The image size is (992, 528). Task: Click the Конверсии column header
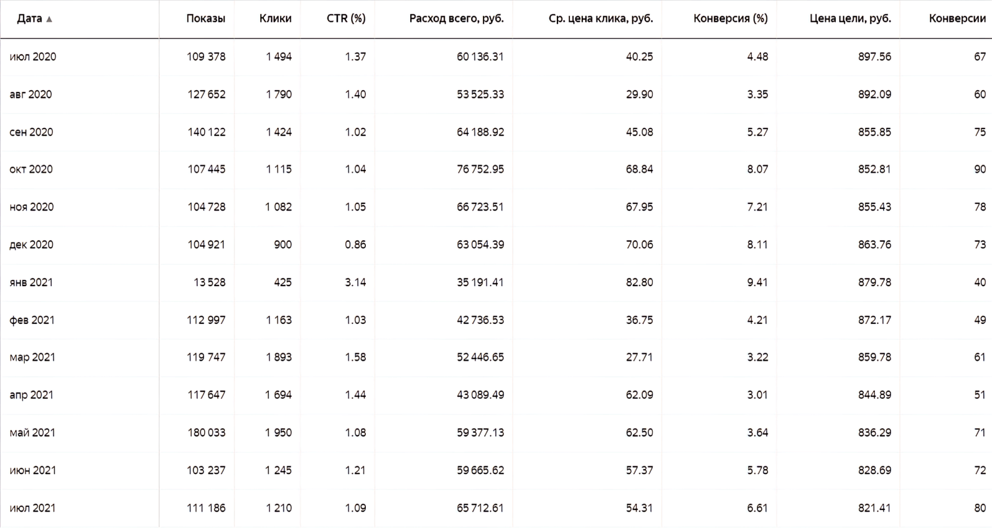coord(957,19)
